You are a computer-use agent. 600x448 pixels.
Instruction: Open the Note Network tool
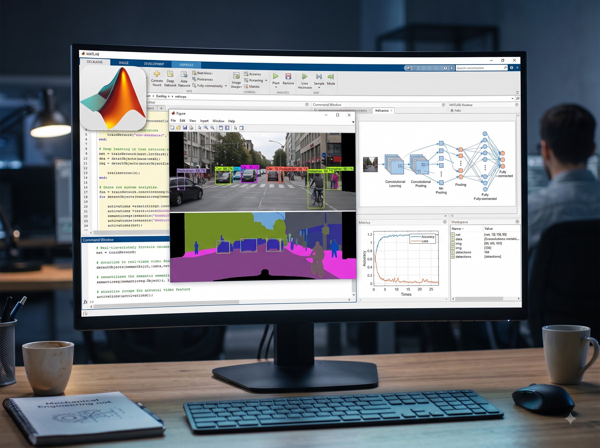(184, 79)
